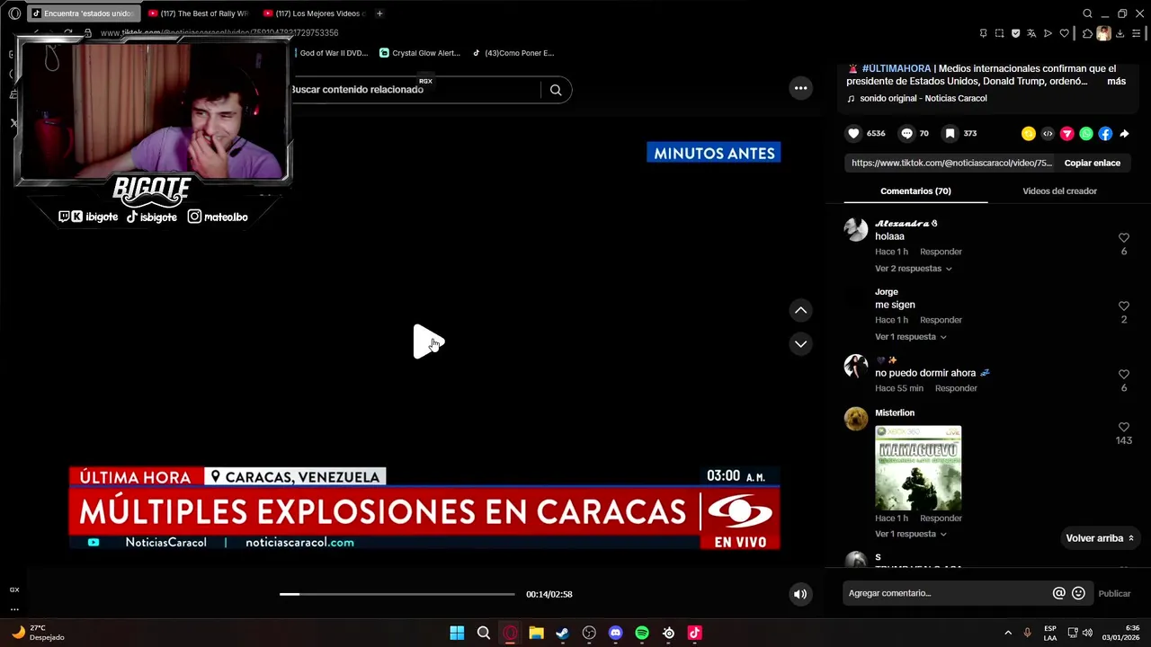Open browser downloads icon
Image resolution: width=1151 pixels, height=647 pixels.
1120,33
